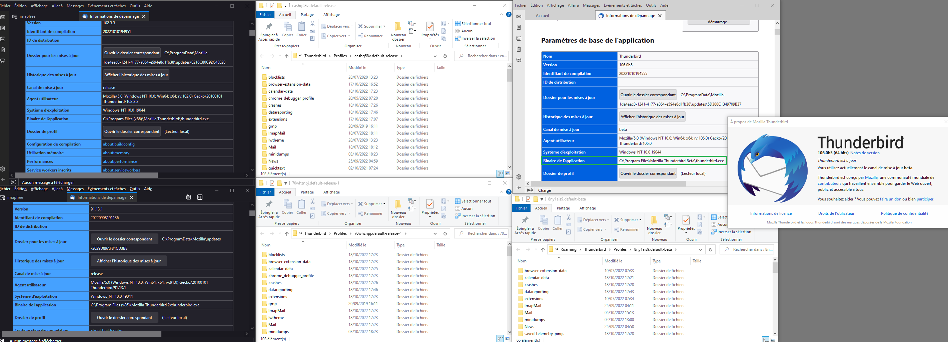Open Tasks in Thunderbird beta sidebar
Image resolution: width=948 pixels, height=342 pixels.
[x=519, y=49]
